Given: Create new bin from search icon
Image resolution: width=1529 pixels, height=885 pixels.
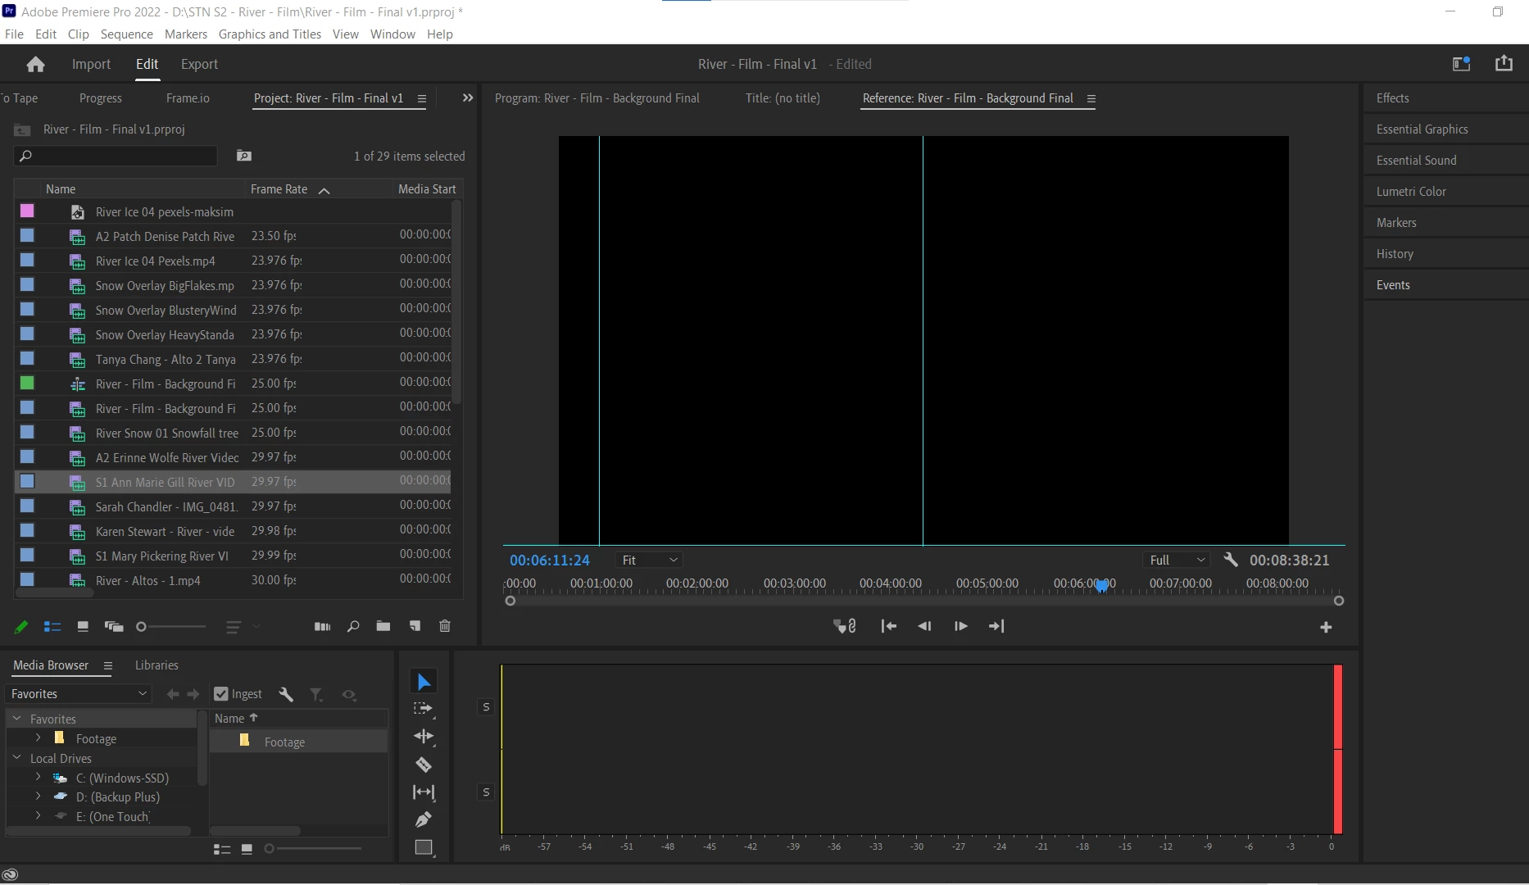Looking at the screenshot, I should coord(244,156).
